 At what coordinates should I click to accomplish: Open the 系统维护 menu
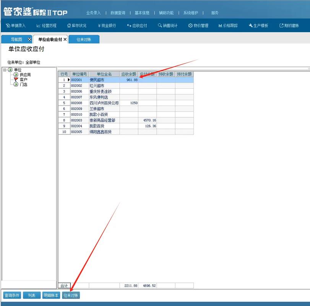[191, 13]
